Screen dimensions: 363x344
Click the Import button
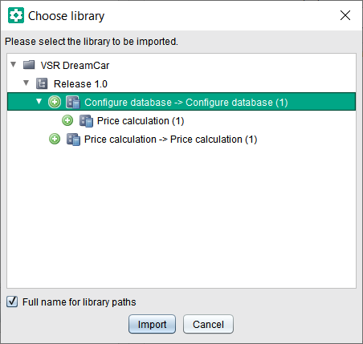tap(152, 324)
